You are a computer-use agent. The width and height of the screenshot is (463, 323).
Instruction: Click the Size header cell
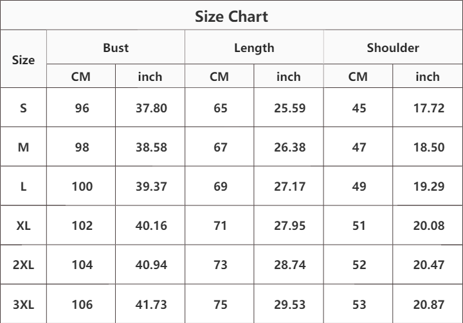click(24, 60)
